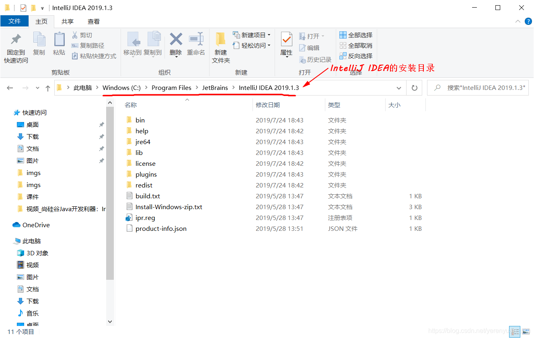Open the Customize Quick Access Toolbar dropdown arrow
This screenshot has width=534, height=338.
pyautogui.click(x=43, y=8)
